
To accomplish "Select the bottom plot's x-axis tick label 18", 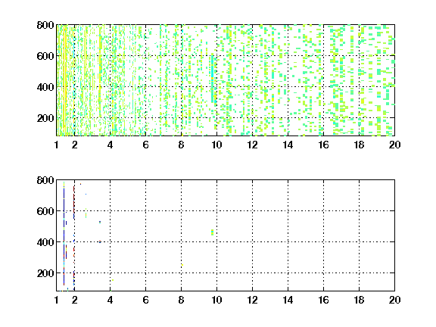I will (359, 300).
